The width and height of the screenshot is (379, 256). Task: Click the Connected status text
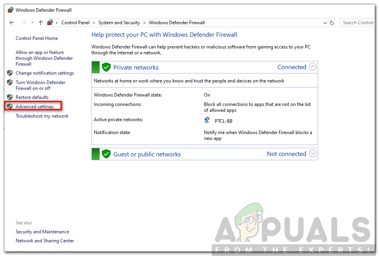click(x=292, y=67)
